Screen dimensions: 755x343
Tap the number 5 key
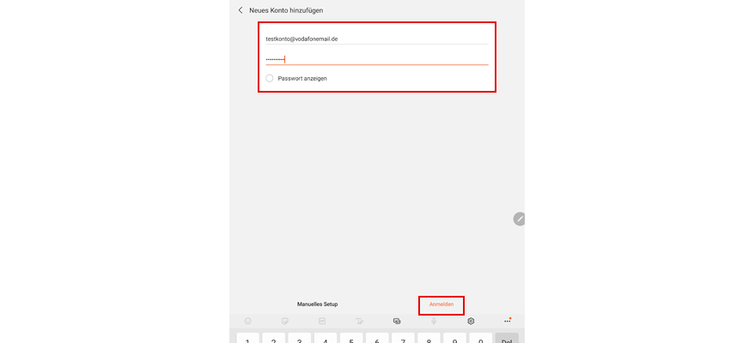coord(351,338)
